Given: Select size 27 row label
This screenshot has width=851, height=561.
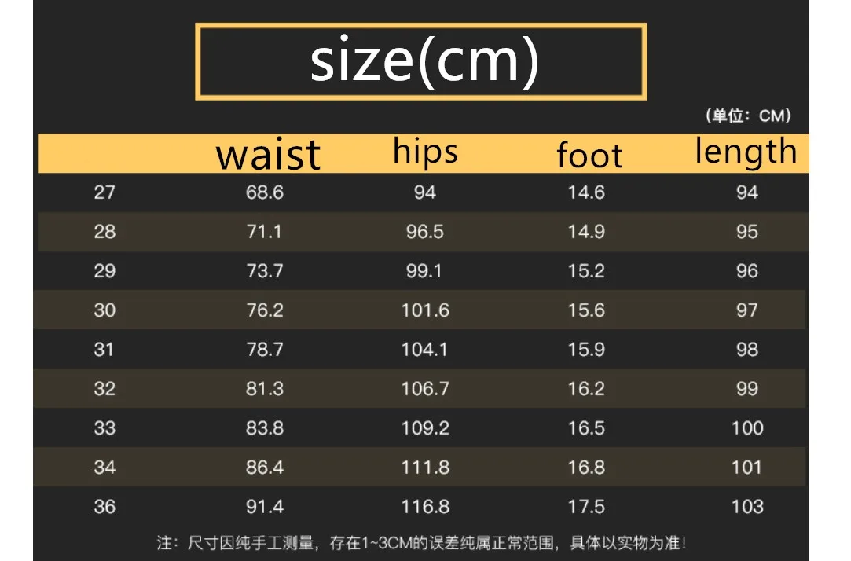Looking at the screenshot, I should click(x=105, y=192).
